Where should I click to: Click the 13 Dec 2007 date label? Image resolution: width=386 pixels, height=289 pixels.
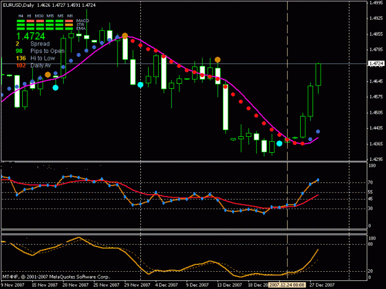click(x=229, y=285)
